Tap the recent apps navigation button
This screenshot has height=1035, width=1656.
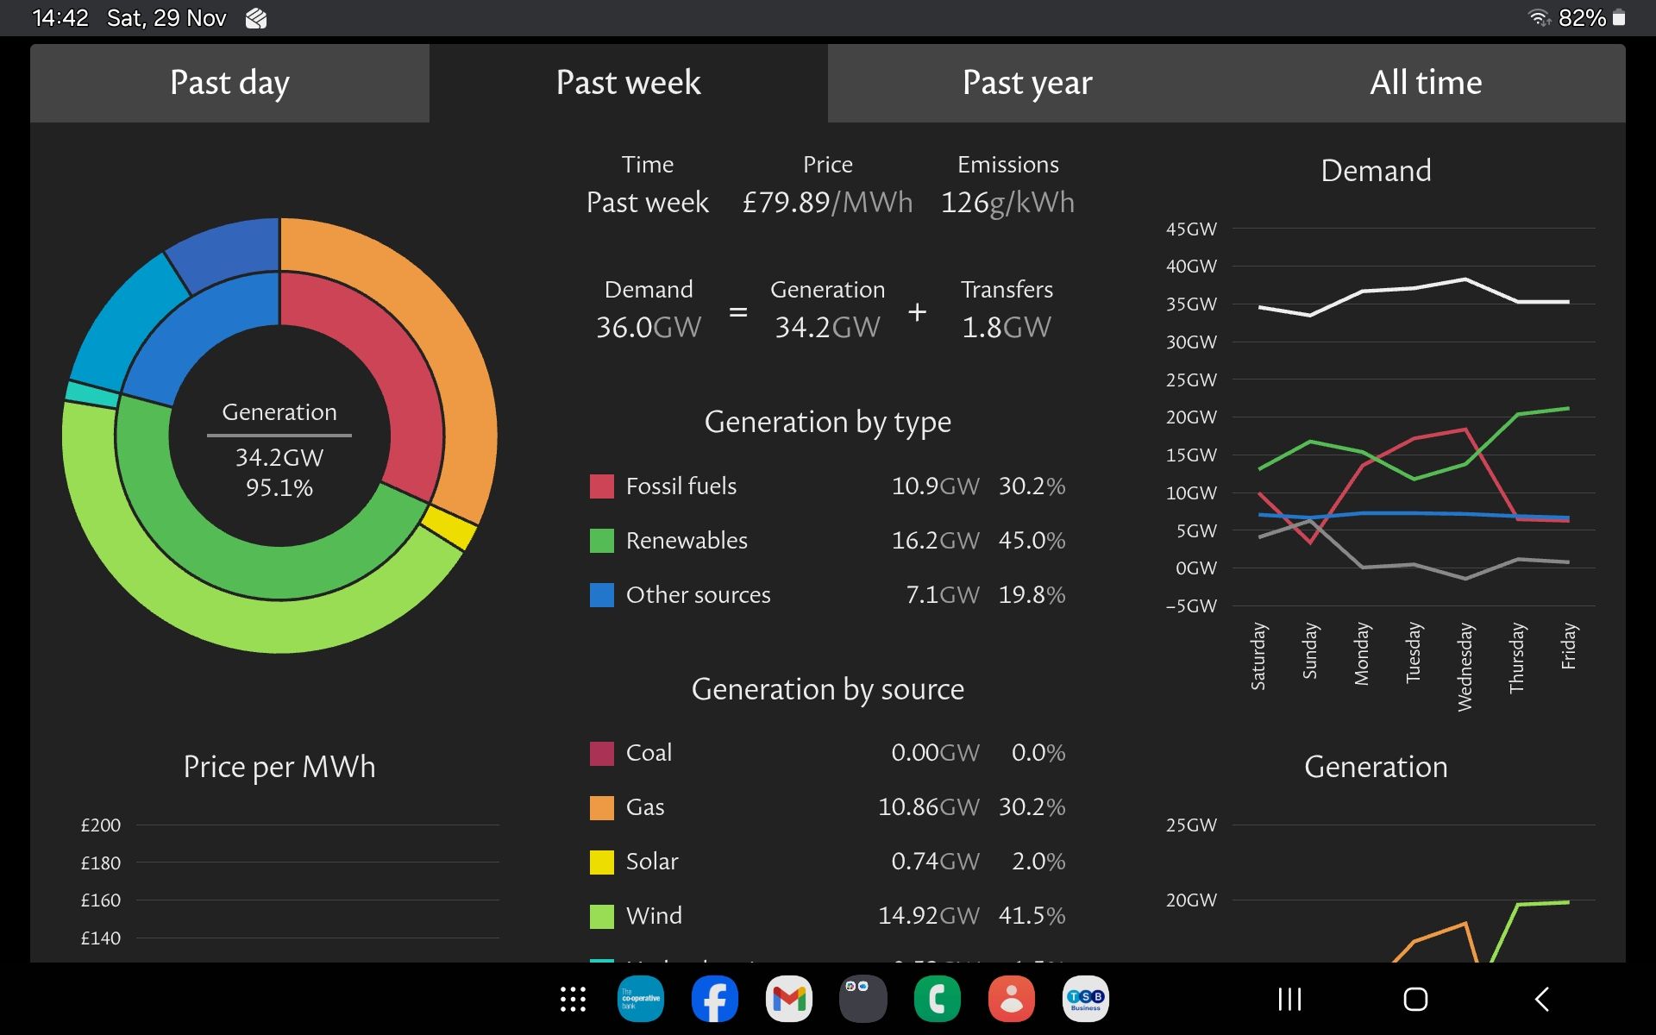pos(1289,999)
